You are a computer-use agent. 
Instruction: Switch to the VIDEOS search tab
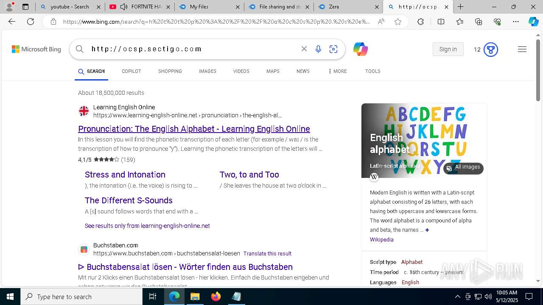(241, 71)
